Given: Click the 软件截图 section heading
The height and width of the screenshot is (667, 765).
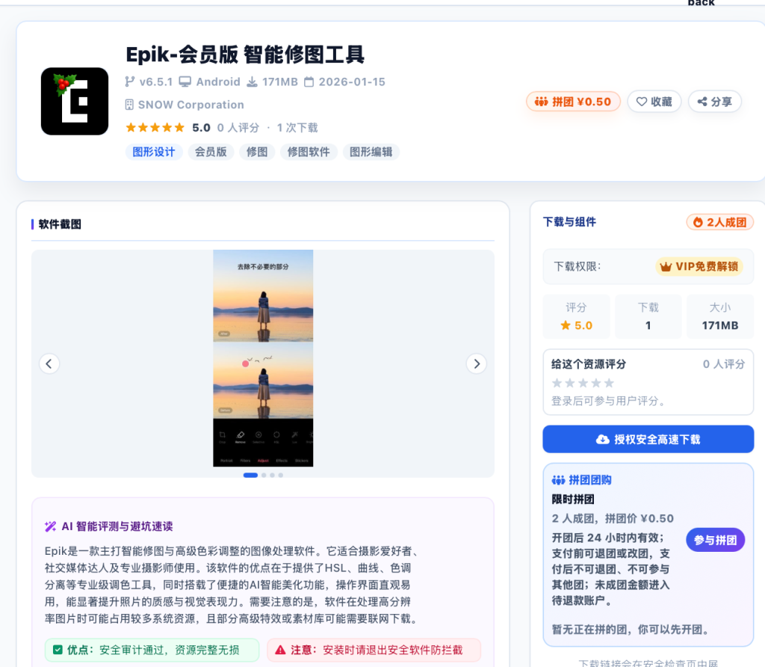Looking at the screenshot, I should click(x=60, y=224).
